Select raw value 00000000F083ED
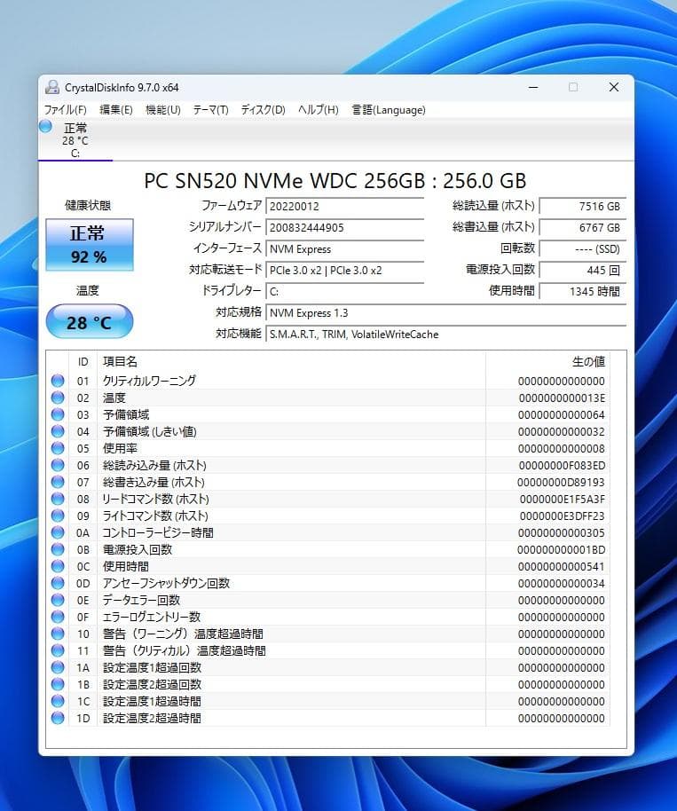This screenshot has width=677, height=811. (x=562, y=465)
